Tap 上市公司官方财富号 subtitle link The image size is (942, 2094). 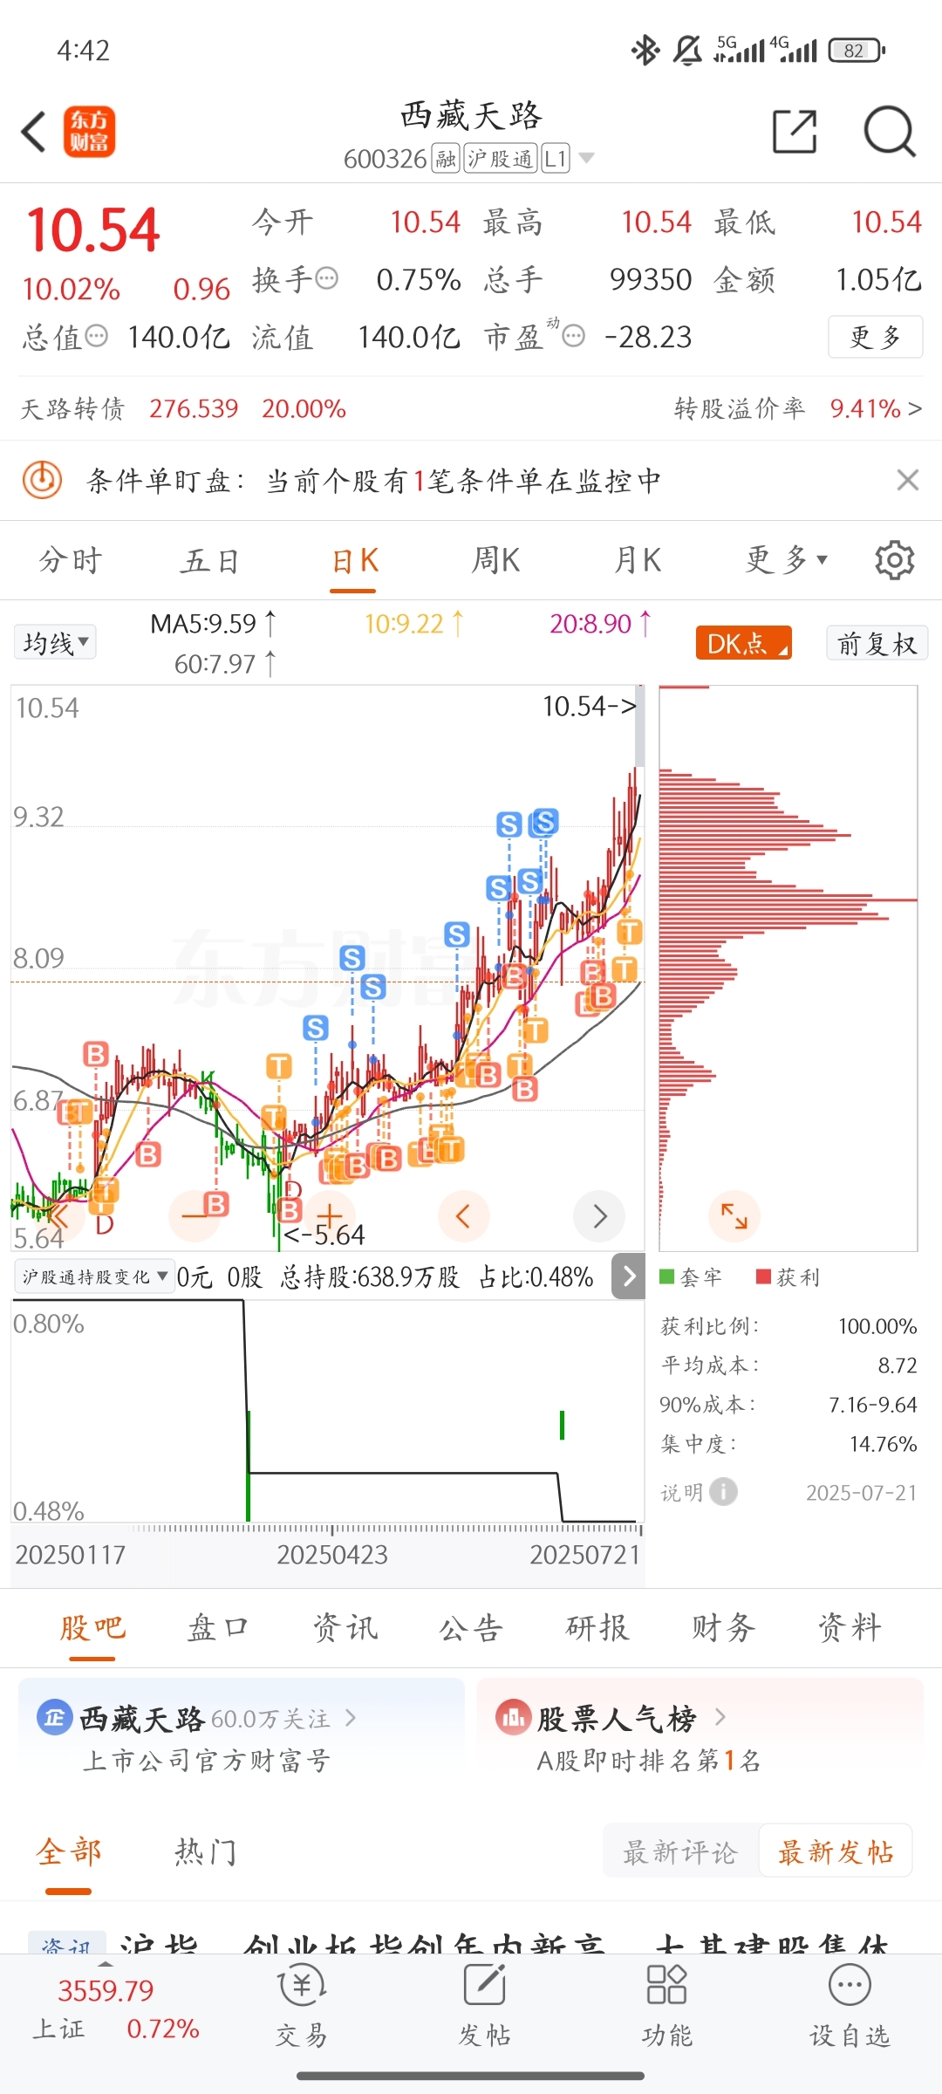click(x=207, y=1762)
